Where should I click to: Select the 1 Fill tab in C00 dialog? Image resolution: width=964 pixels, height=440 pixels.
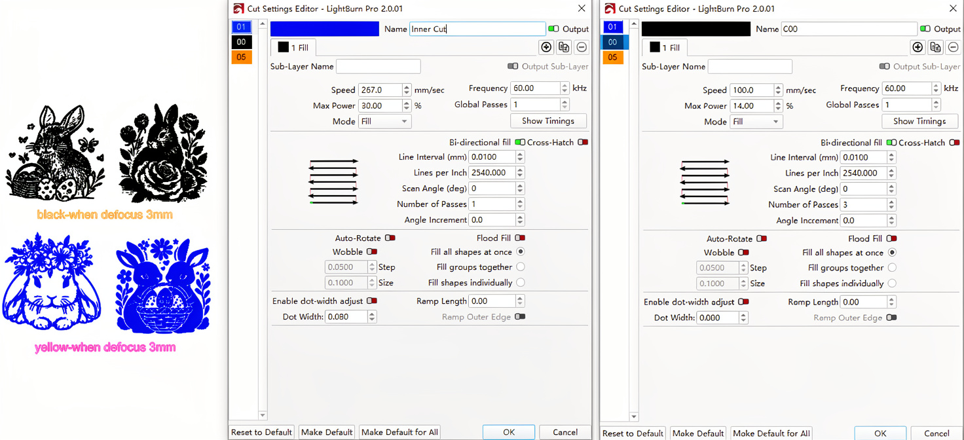(x=664, y=47)
